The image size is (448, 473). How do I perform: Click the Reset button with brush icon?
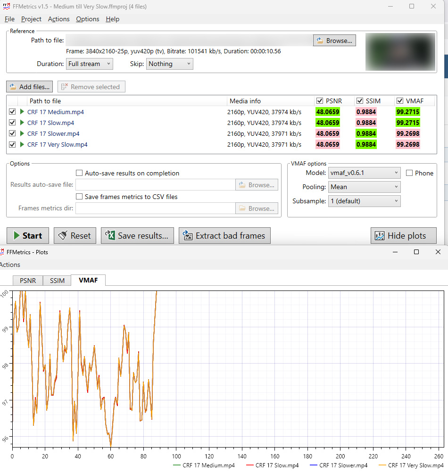point(75,236)
